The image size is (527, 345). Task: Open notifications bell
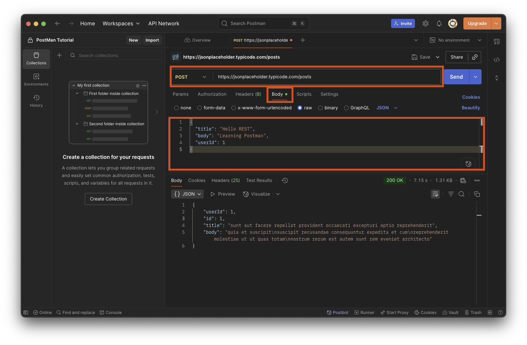click(x=439, y=23)
